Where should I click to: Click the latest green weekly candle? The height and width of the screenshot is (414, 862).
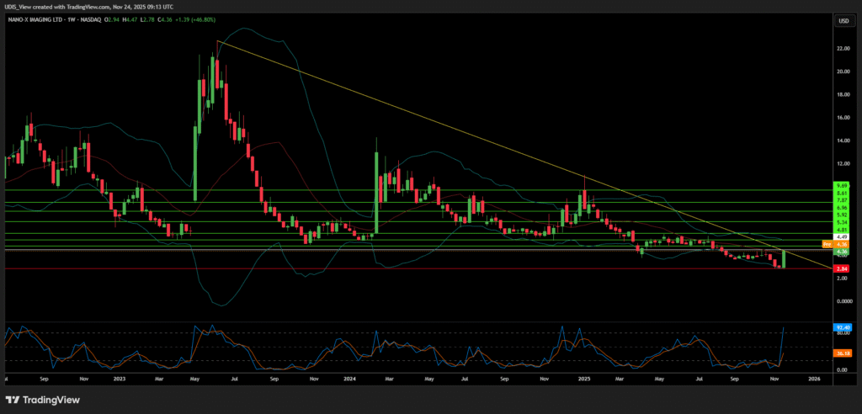point(784,259)
